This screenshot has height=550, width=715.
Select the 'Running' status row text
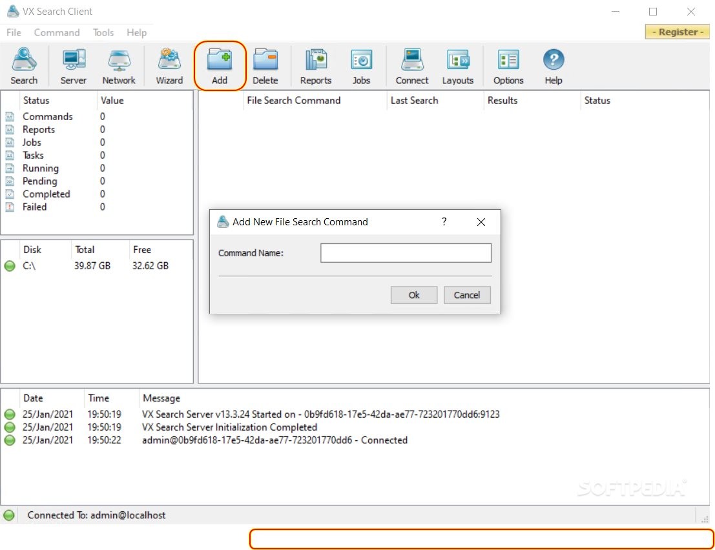[x=41, y=168]
